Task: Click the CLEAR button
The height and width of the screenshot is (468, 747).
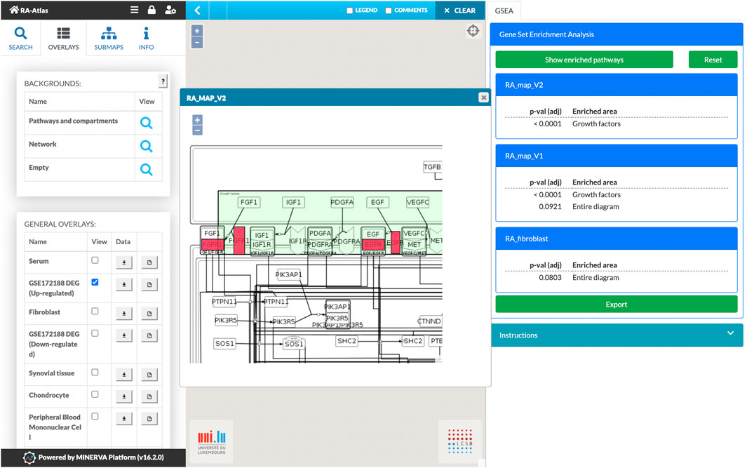Action: (459, 10)
